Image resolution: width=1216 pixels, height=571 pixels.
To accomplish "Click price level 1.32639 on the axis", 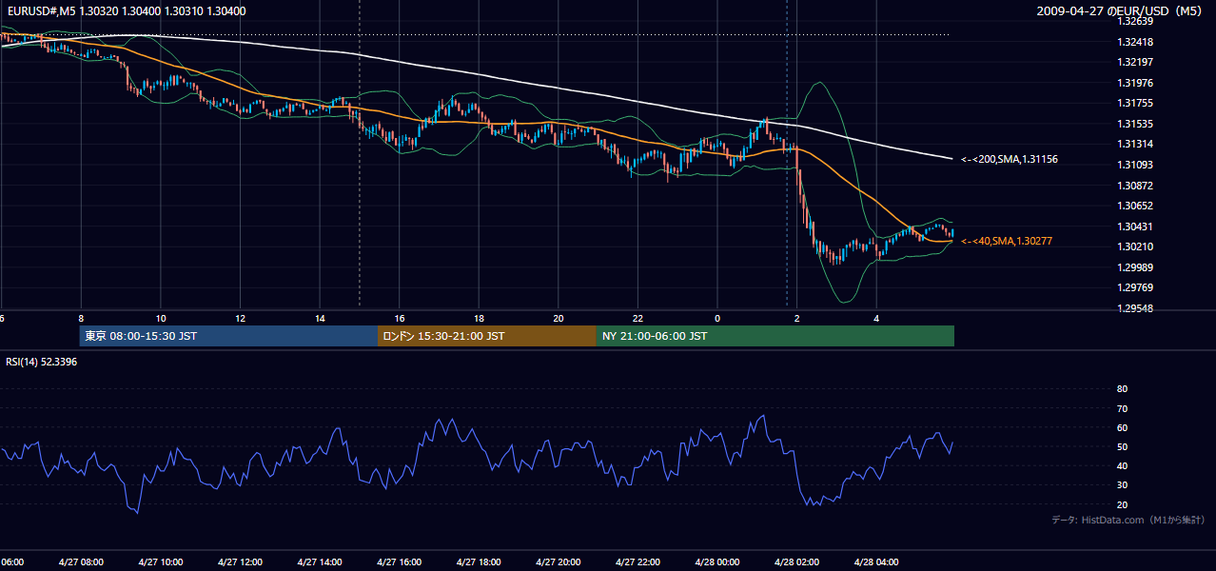I will 1135,21.
